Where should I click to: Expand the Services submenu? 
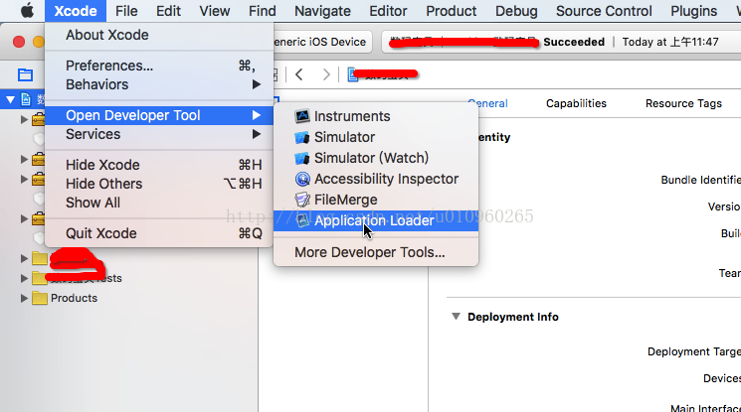pyautogui.click(x=159, y=134)
